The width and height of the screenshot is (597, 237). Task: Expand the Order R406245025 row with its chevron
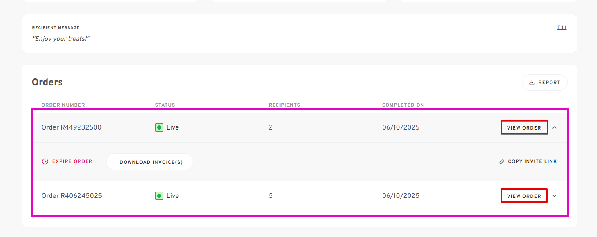(x=554, y=196)
